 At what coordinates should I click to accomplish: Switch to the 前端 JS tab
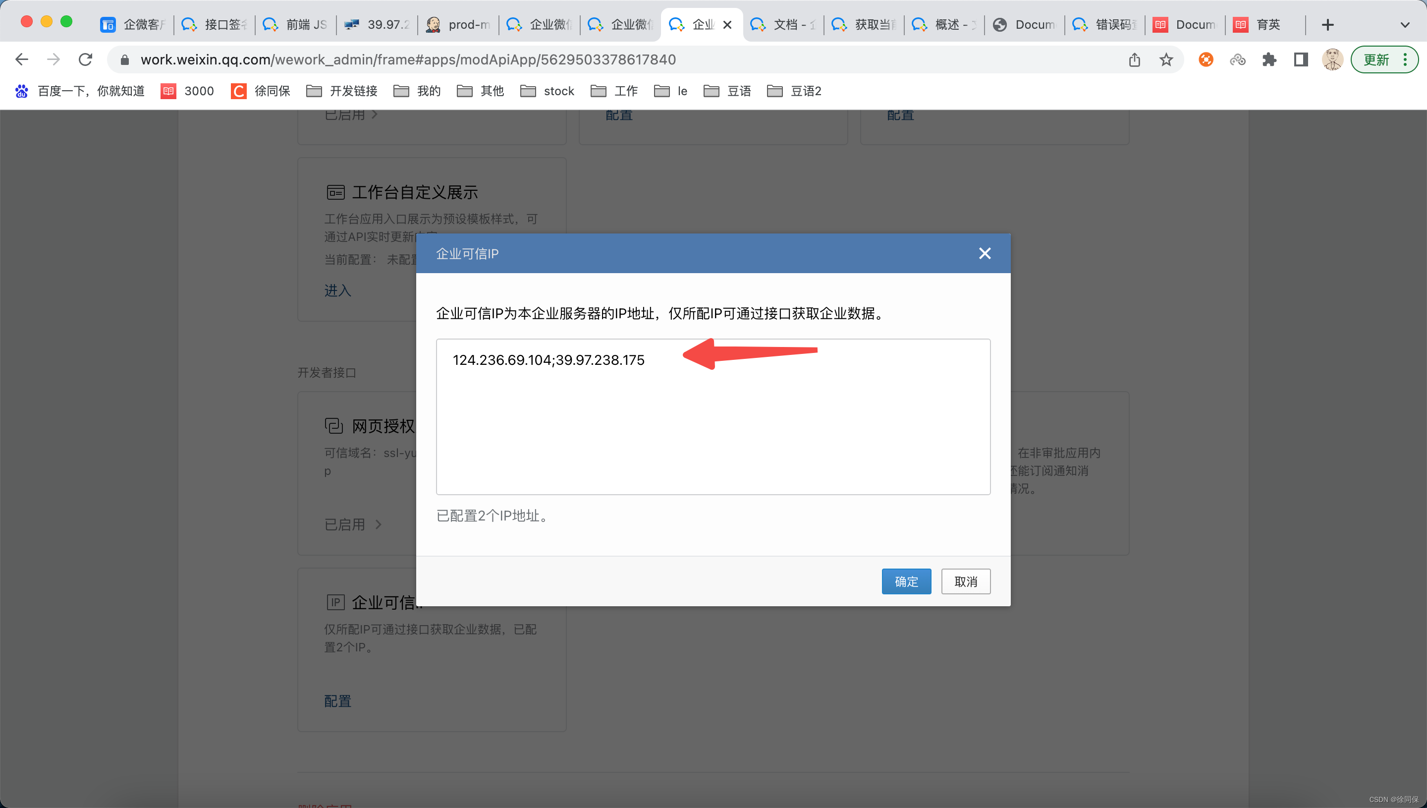click(296, 24)
